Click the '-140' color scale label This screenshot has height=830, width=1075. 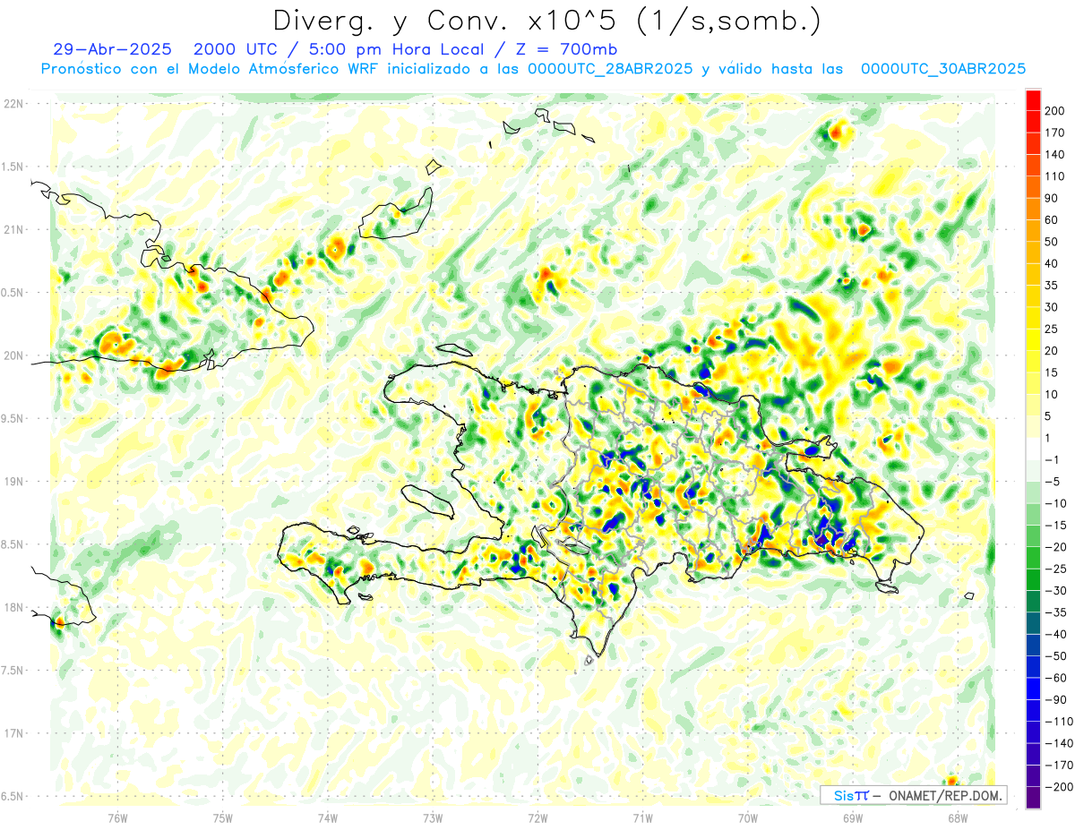[1058, 743]
